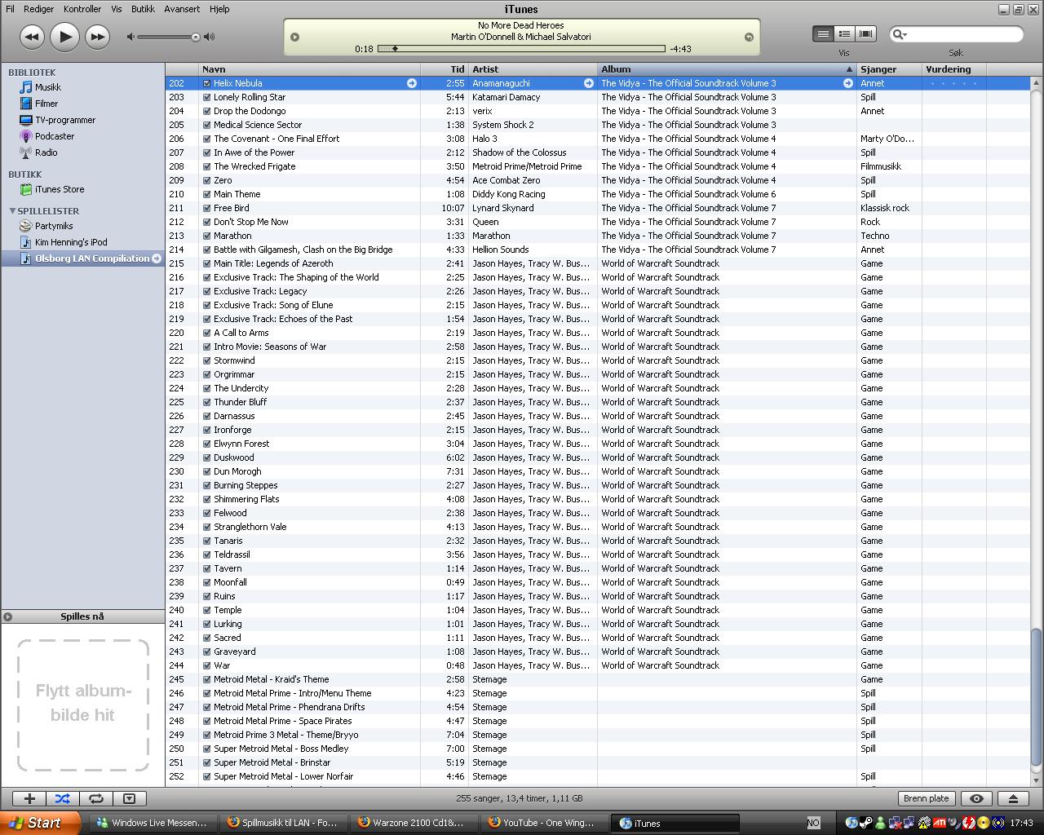
Task: Sort by Tid column header
Action: pos(445,69)
